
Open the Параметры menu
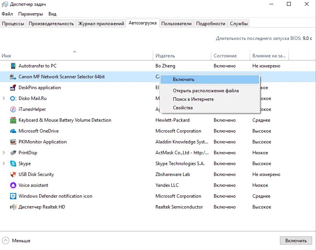pos(31,14)
